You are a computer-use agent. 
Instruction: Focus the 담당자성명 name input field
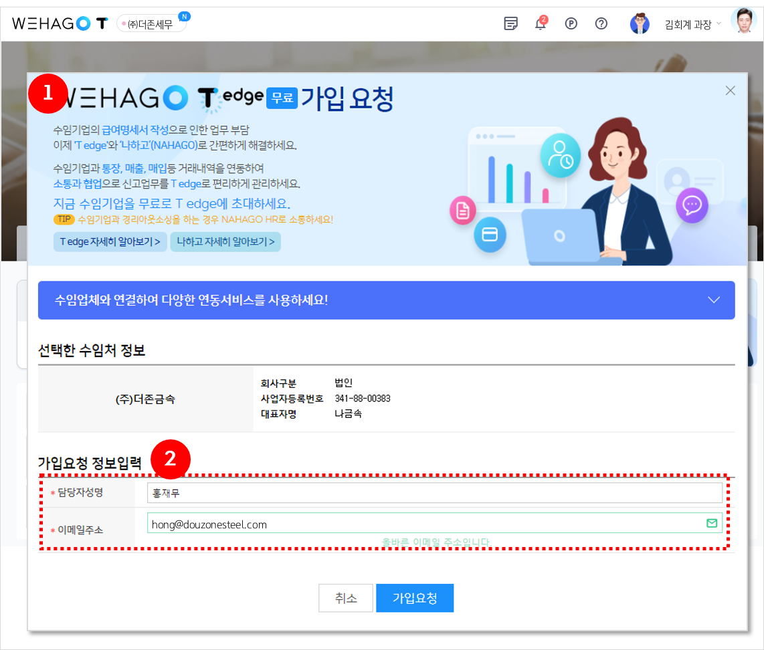pyautogui.click(x=434, y=494)
